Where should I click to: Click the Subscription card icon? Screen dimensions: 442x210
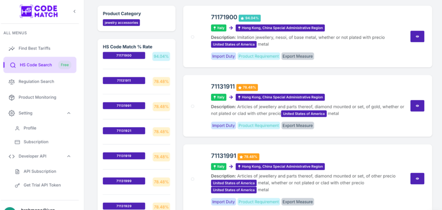coord(17,142)
